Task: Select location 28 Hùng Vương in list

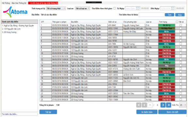Action: click(x=9, y=32)
